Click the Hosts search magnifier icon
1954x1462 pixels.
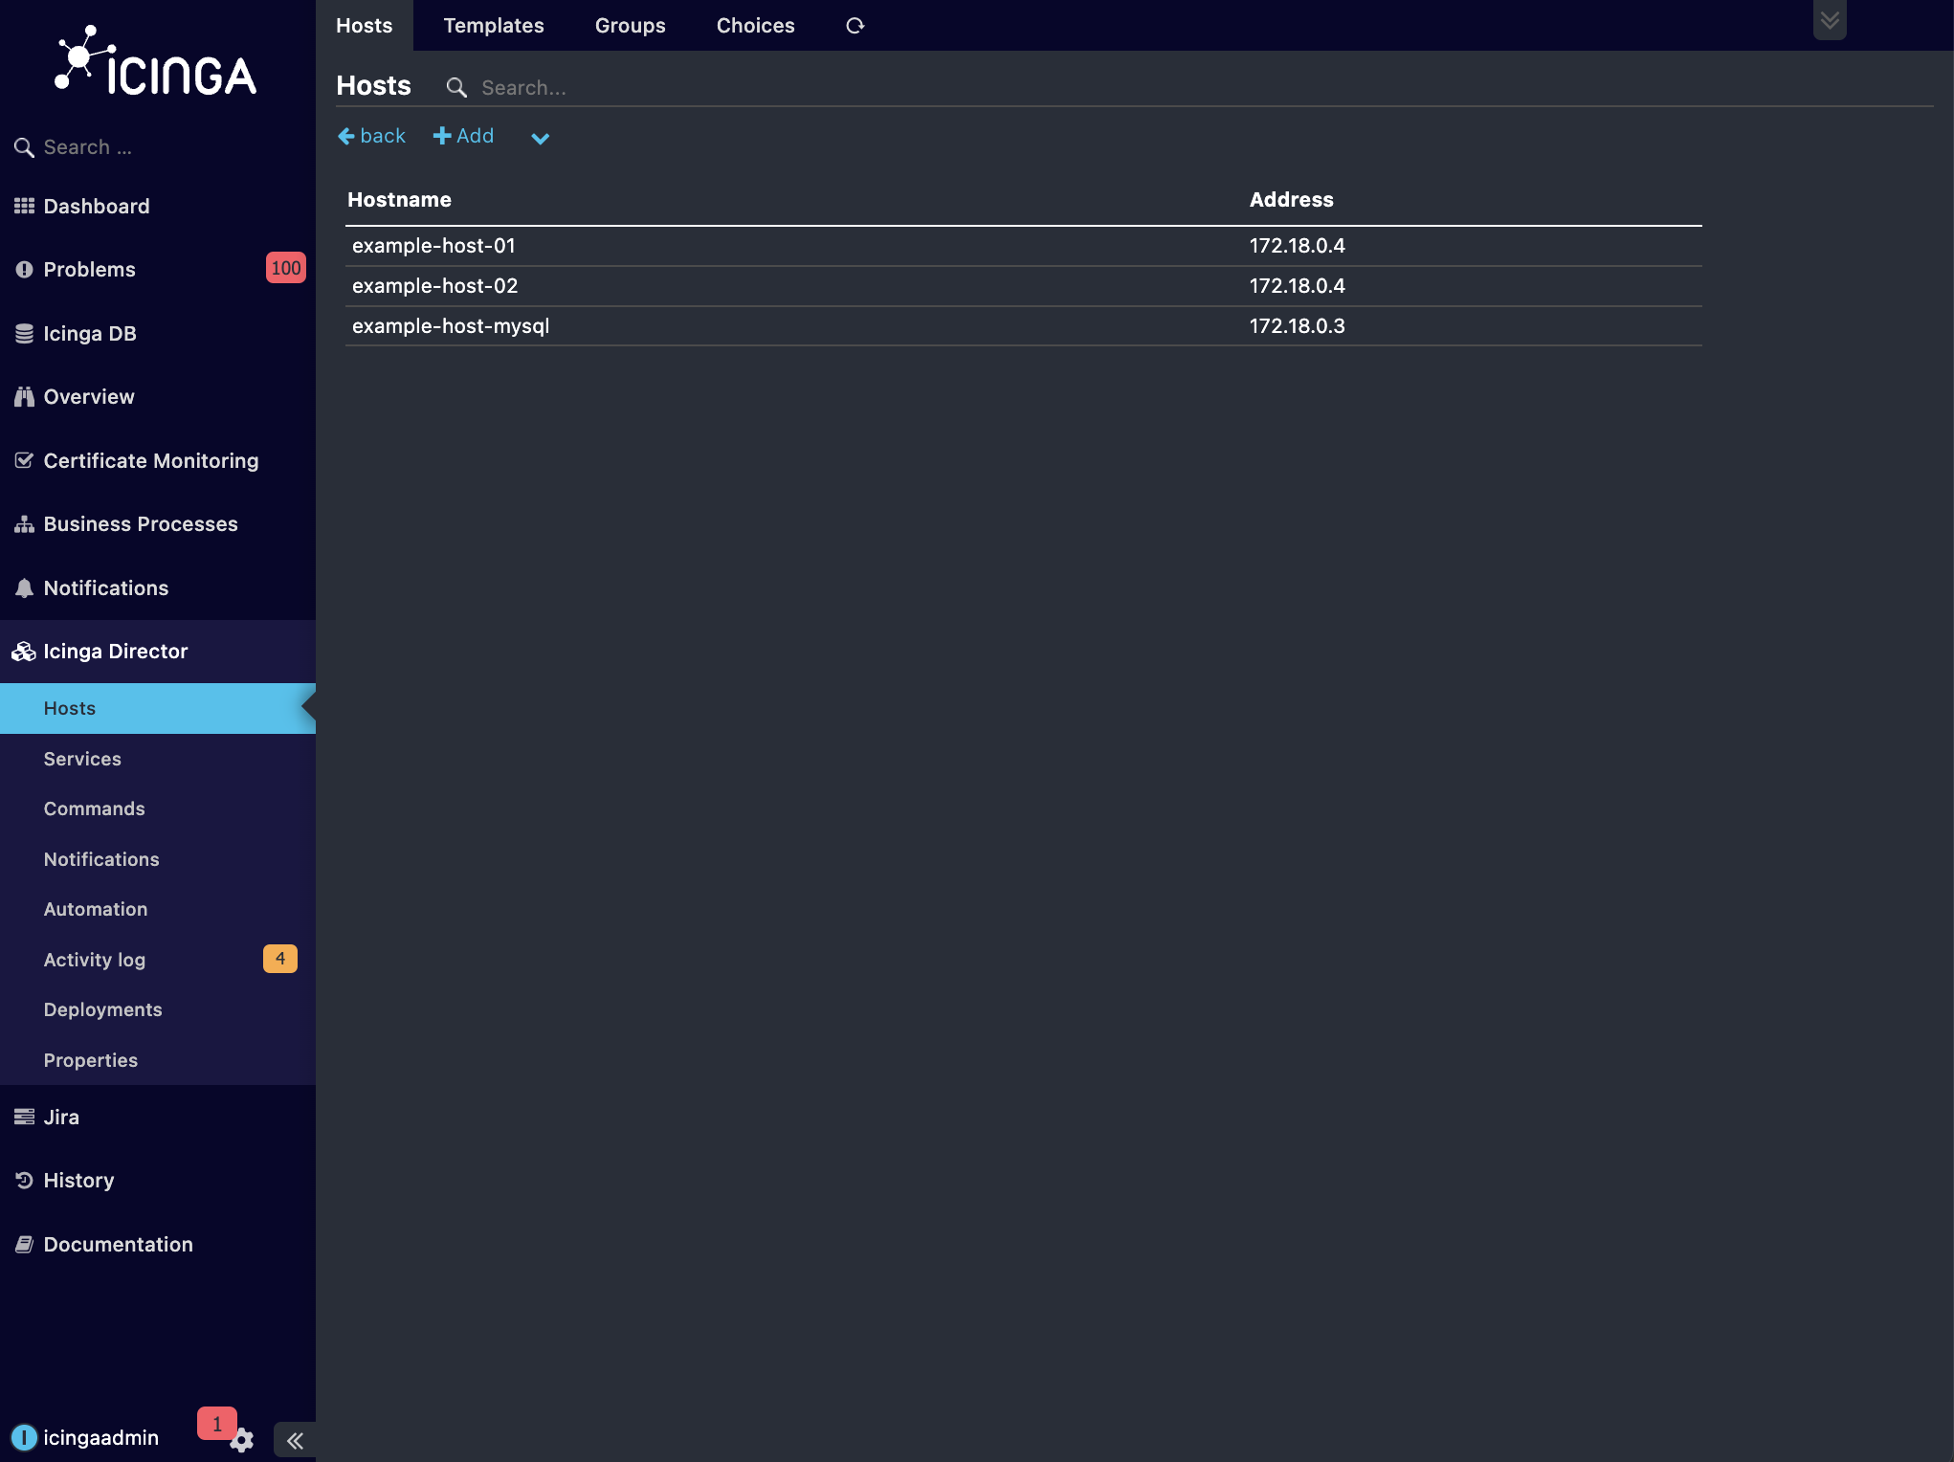(x=456, y=88)
